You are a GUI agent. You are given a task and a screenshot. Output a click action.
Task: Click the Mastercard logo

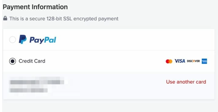point(169,61)
